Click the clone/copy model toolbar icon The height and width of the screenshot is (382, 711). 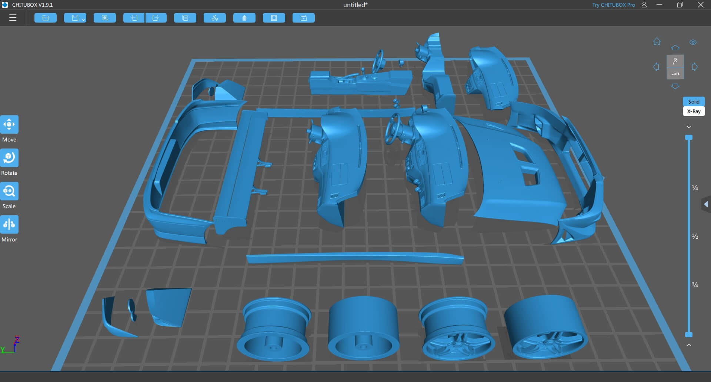(x=185, y=18)
